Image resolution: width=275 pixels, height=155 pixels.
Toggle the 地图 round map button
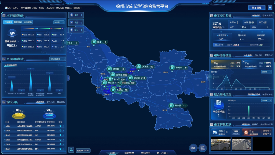click(193, 148)
